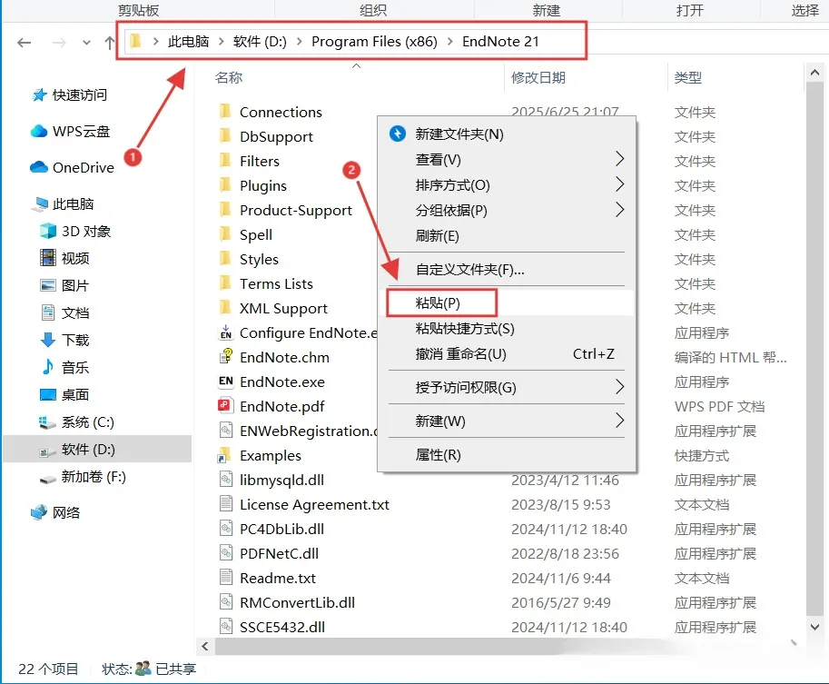Sort by 类型 column header
The image size is (829, 684).
click(x=688, y=78)
